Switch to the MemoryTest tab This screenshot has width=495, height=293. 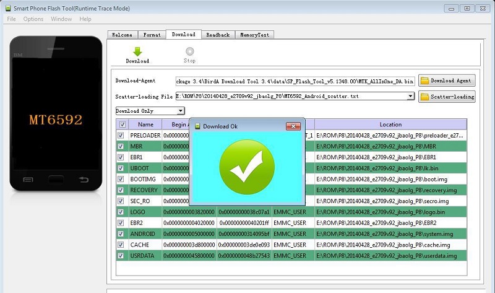tap(254, 35)
